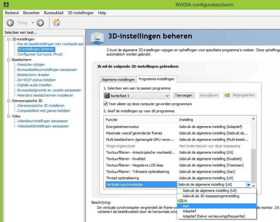
Task: Select 'Textuurfilteren - Trilineaire optimalisering' row
Action: 177,172
